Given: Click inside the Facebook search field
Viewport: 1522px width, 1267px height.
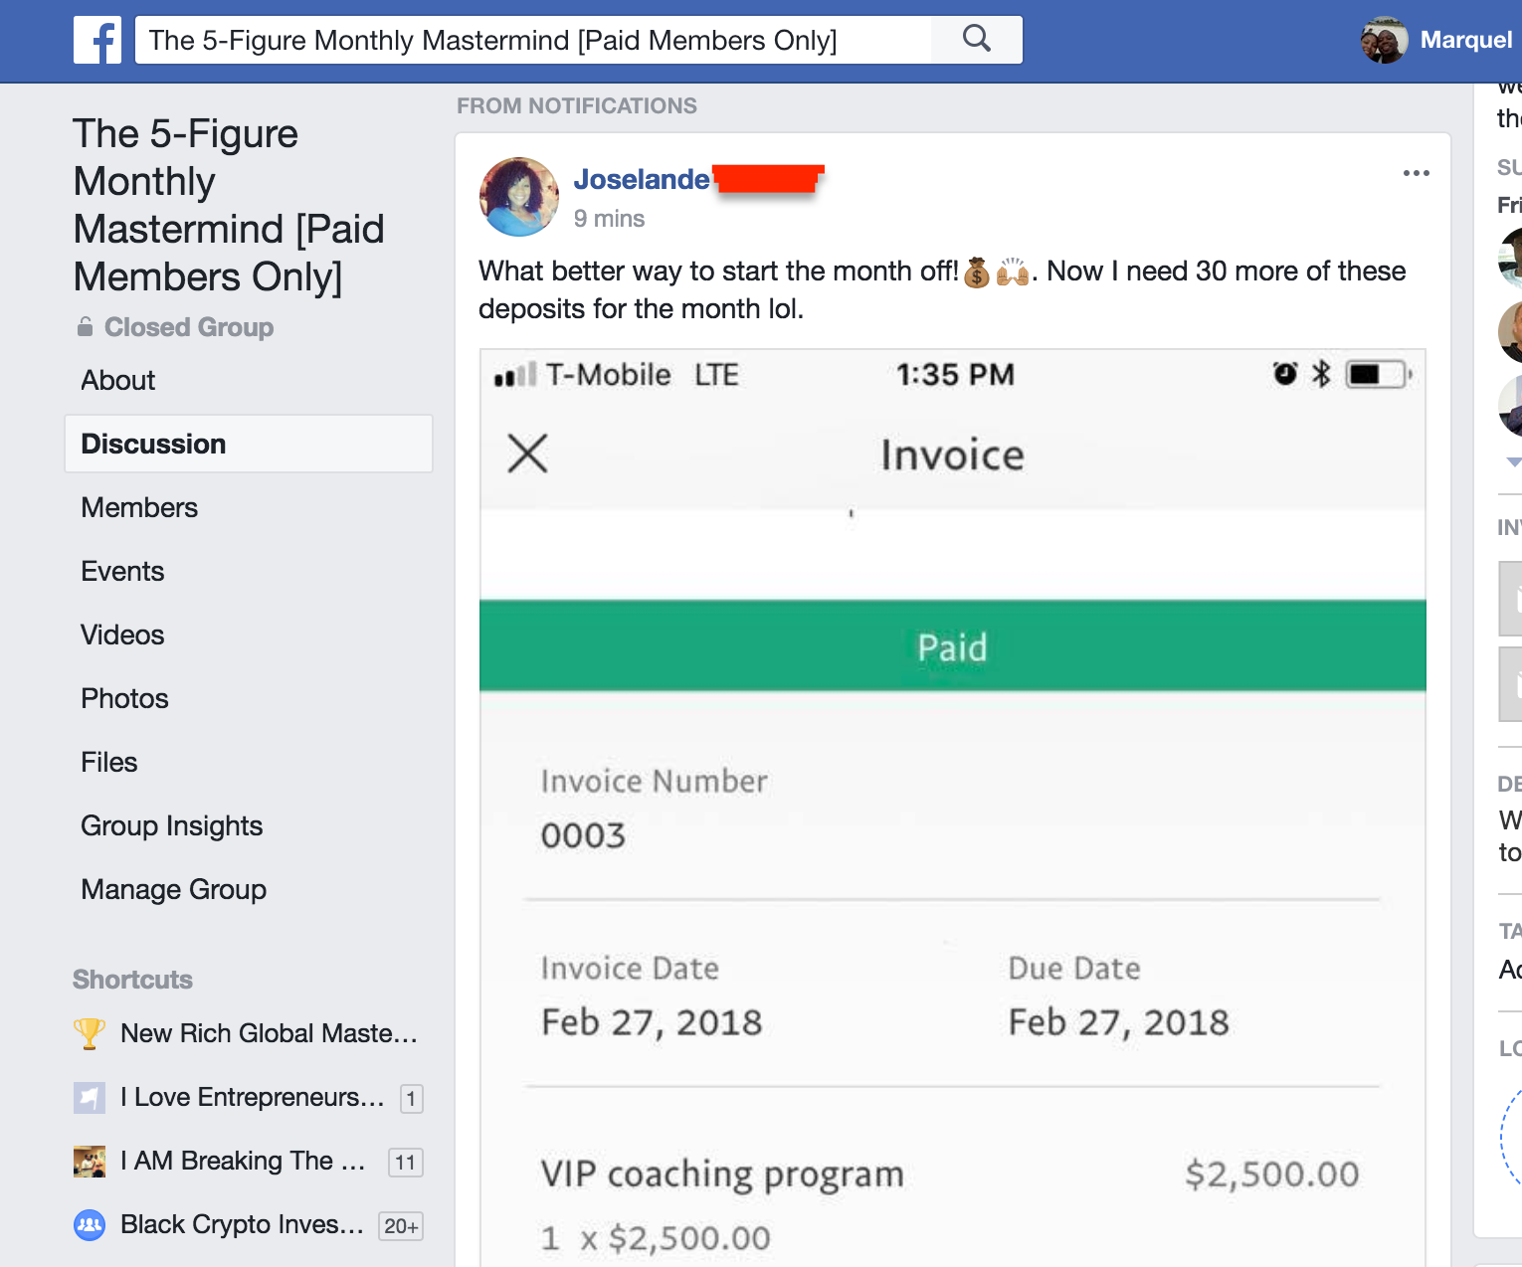Looking at the screenshot, I should point(533,40).
